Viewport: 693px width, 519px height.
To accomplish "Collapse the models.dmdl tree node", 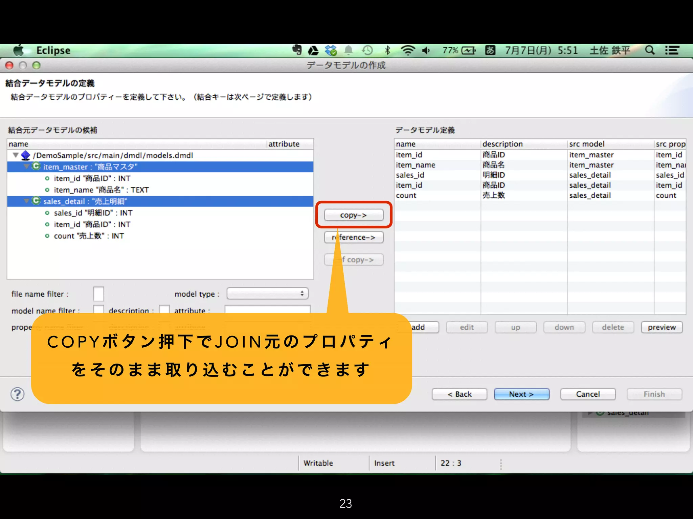I will click(x=16, y=155).
